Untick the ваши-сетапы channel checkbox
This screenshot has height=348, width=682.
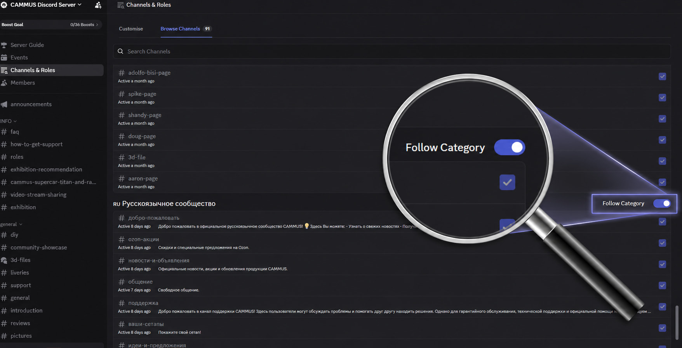click(662, 328)
